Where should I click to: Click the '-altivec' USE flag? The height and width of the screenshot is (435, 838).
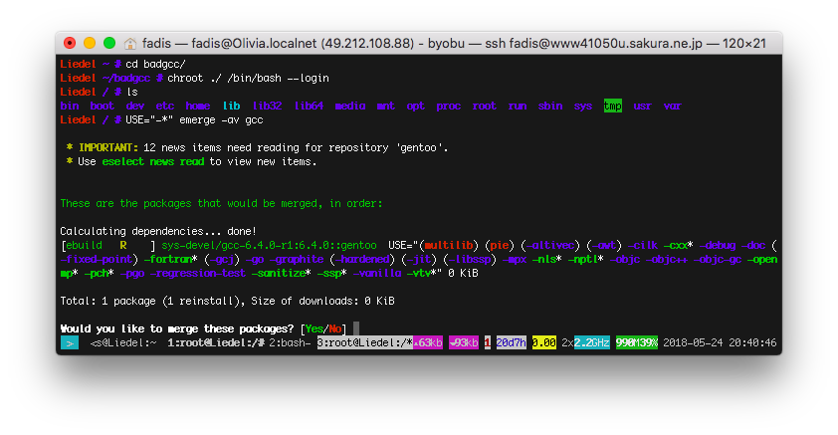(550, 245)
